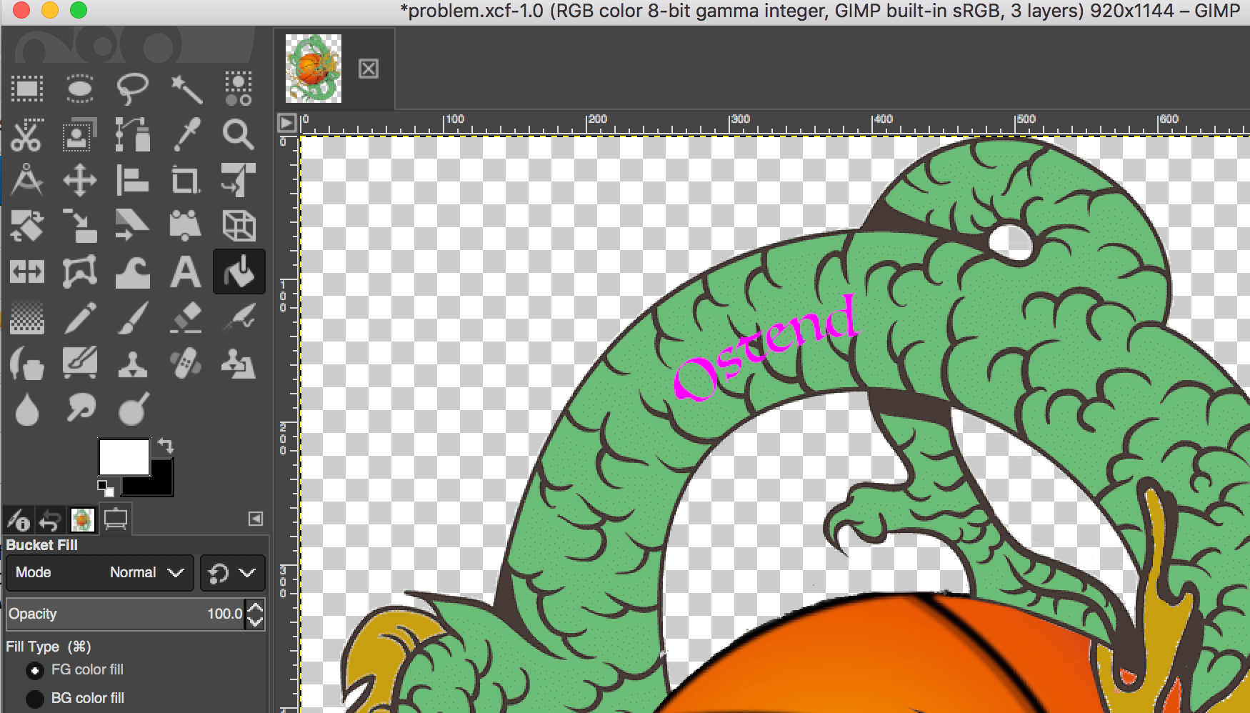Screen dimensions: 1250x713
Task: Select the Heal bandage tool
Action: point(186,363)
